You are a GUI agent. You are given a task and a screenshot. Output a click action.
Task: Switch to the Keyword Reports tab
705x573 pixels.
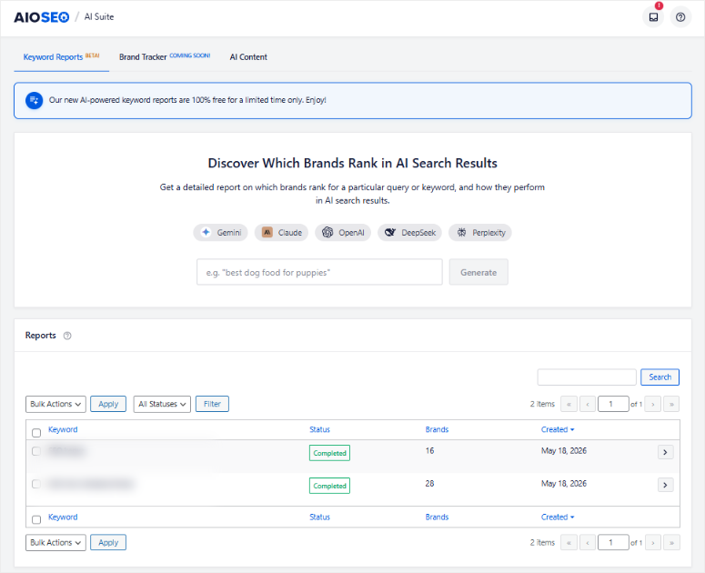click(61, 57)
